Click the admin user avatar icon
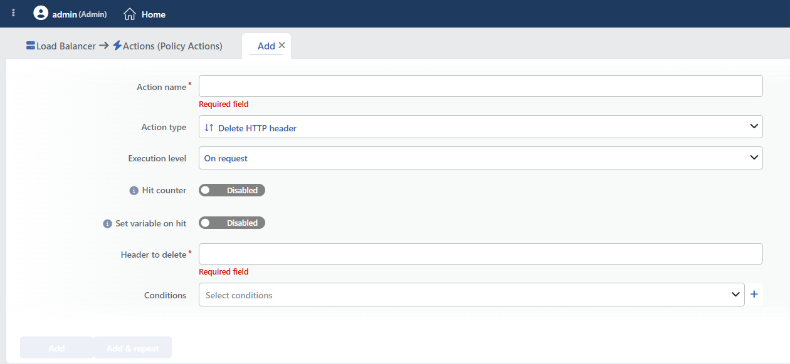Image resolution: width=790 pixels, height=364 pixels. tap(41, 13)
